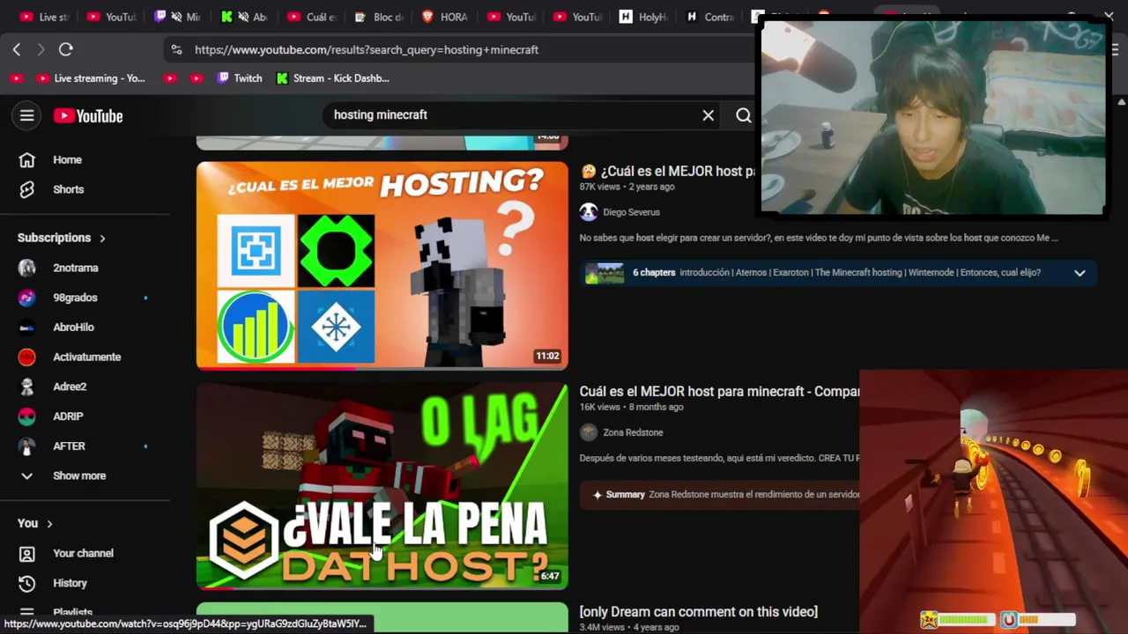Open the '¿Cuál es el MEJOR host' video title
Viewport: 1128px width, 634px height.
(668, 171)
